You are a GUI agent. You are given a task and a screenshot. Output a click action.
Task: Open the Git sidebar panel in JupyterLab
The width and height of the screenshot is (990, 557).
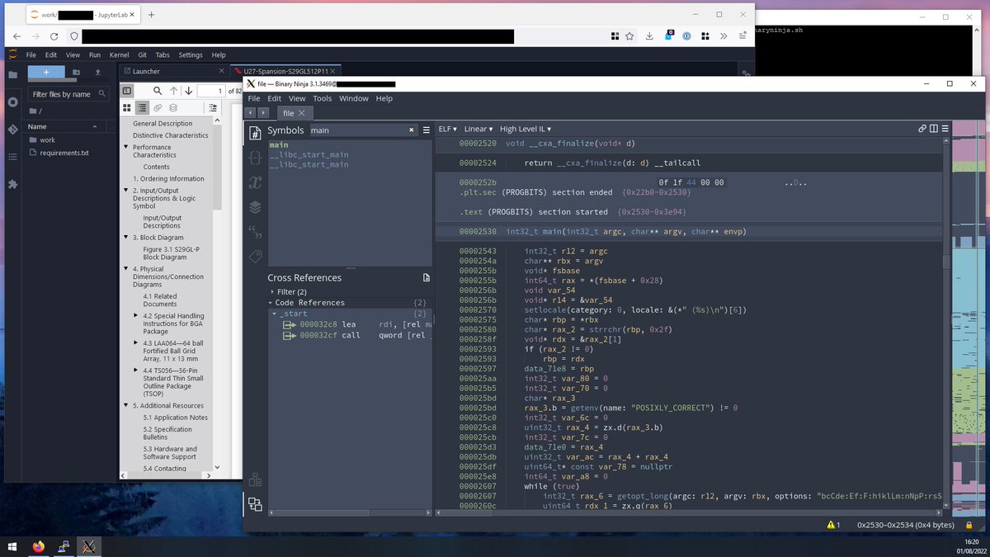[12, 130]
